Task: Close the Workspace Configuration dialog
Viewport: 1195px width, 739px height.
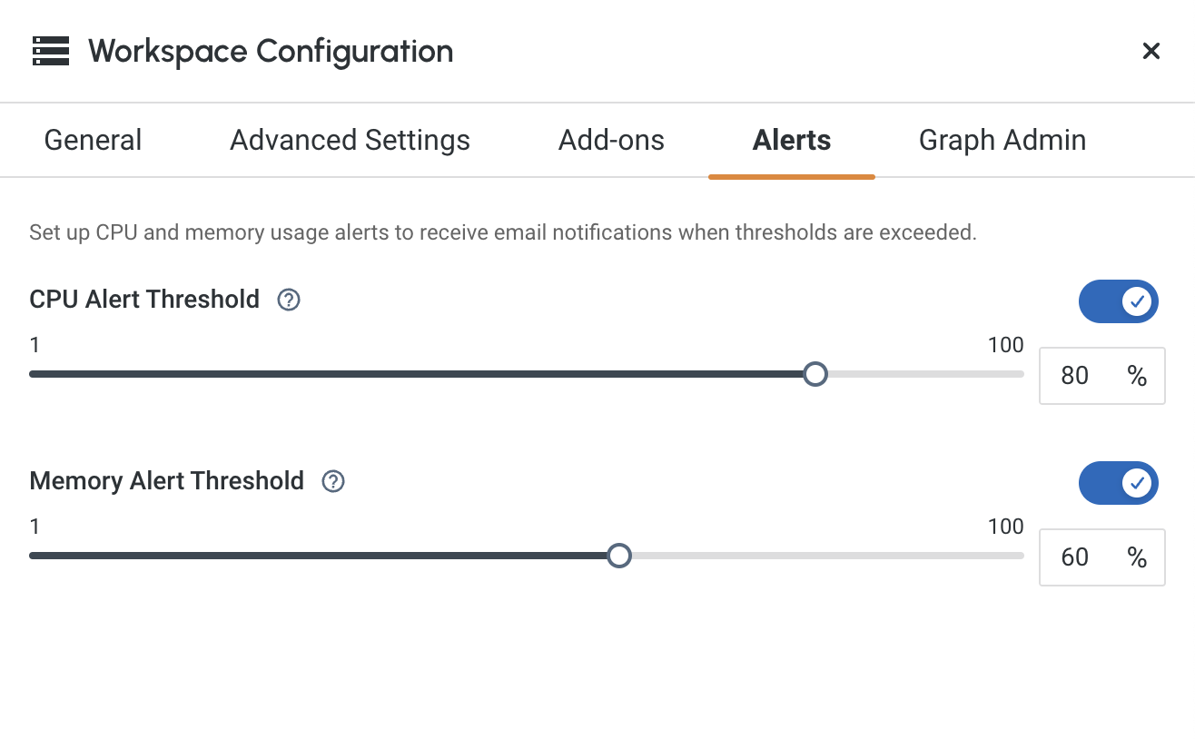Action: 1151,51
